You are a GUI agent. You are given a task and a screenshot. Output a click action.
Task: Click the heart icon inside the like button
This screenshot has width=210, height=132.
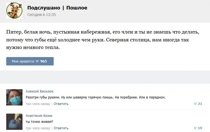37,61
